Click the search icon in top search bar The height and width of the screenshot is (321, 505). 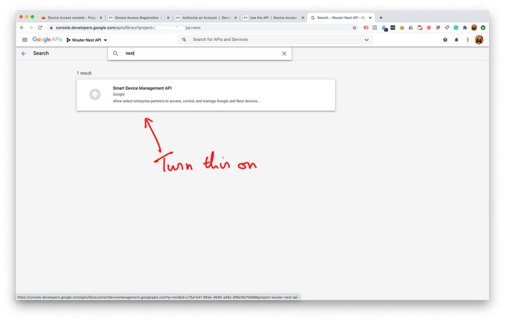[x=184, y=39]
